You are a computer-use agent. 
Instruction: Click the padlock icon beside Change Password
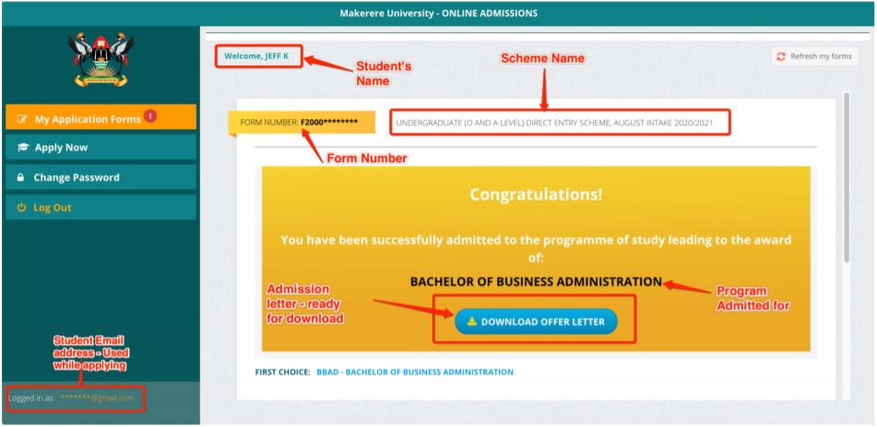[20, 177]
